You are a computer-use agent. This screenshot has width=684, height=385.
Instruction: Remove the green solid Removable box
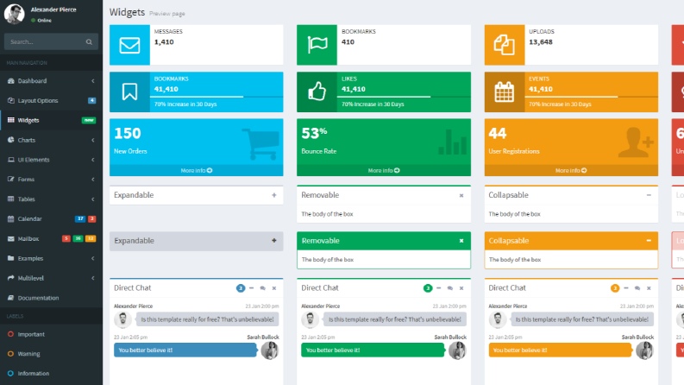(x=461, y=241)
